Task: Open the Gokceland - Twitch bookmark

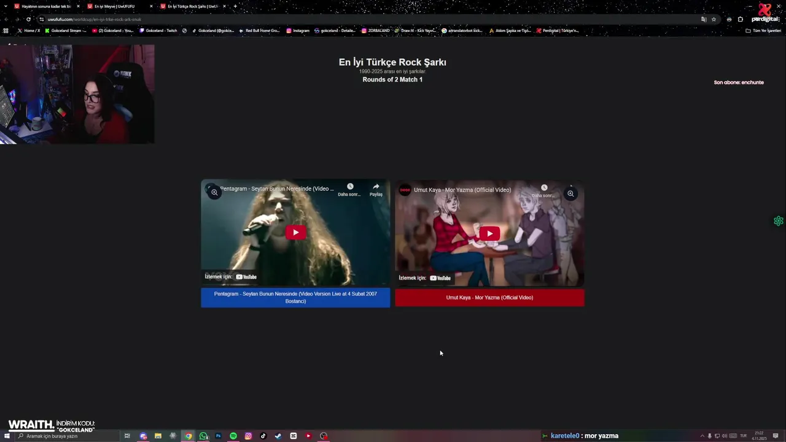Action: coord(158,30)
